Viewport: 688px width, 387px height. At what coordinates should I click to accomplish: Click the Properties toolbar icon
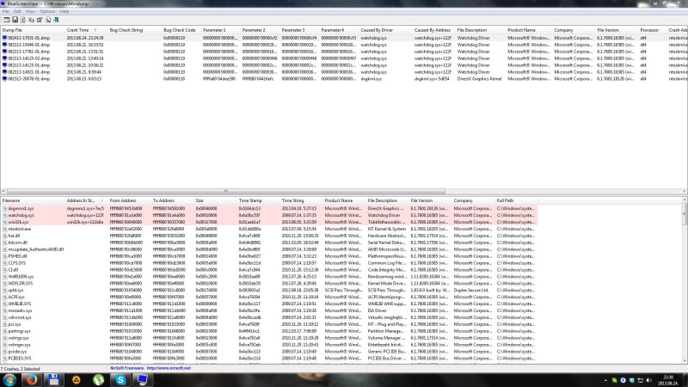pyautogui.click(x=40, y=20)
